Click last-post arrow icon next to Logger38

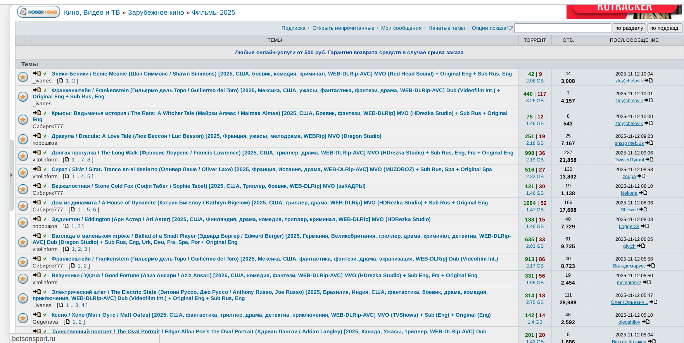point(645,226)
